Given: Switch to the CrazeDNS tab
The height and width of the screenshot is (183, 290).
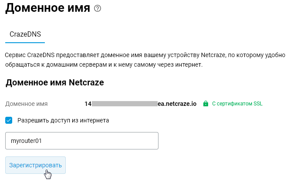Looking at the screenshot, I should pos(25,34).
